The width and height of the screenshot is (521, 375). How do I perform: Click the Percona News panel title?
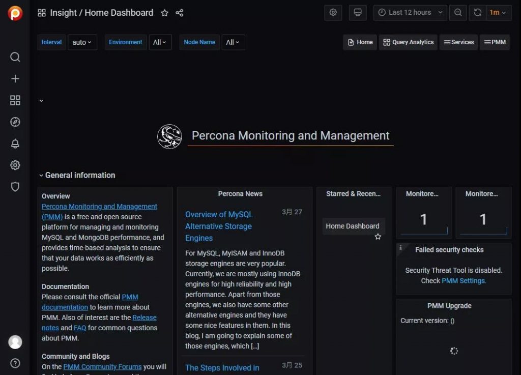point(240,194)
